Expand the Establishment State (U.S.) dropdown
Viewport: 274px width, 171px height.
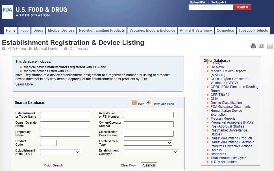point(60,152)
